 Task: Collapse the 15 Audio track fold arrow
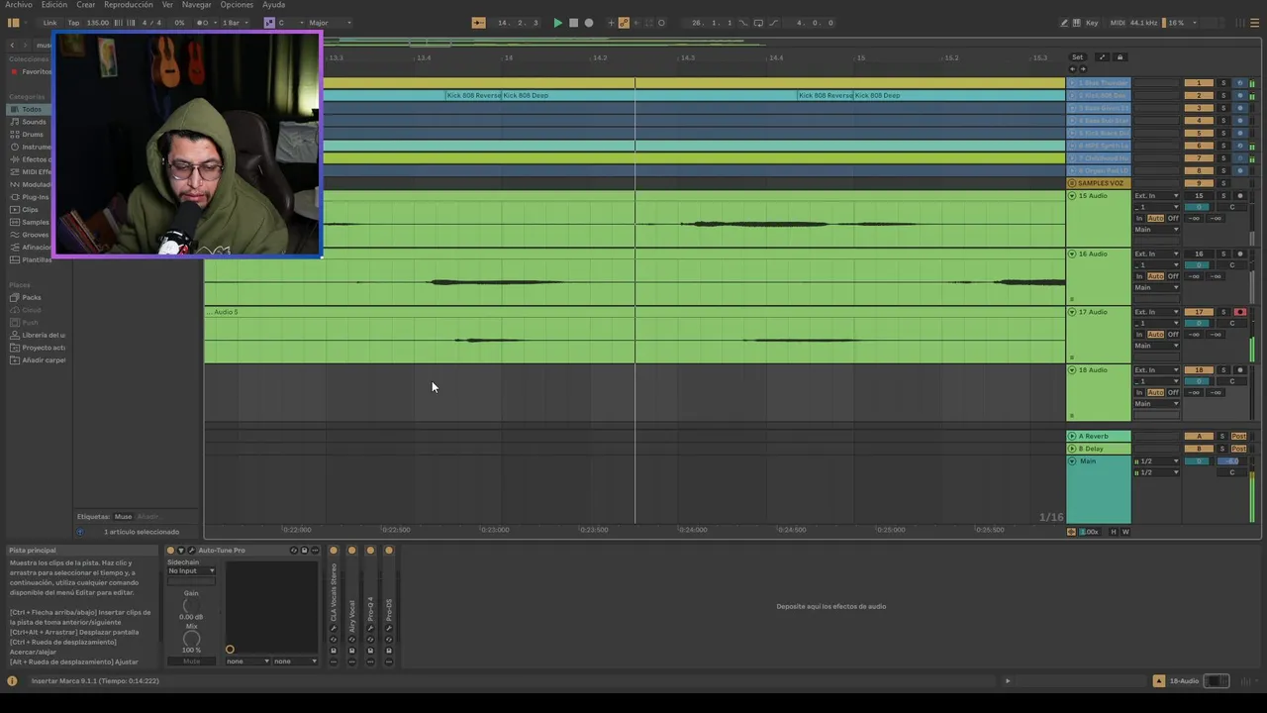[1072, 196]
